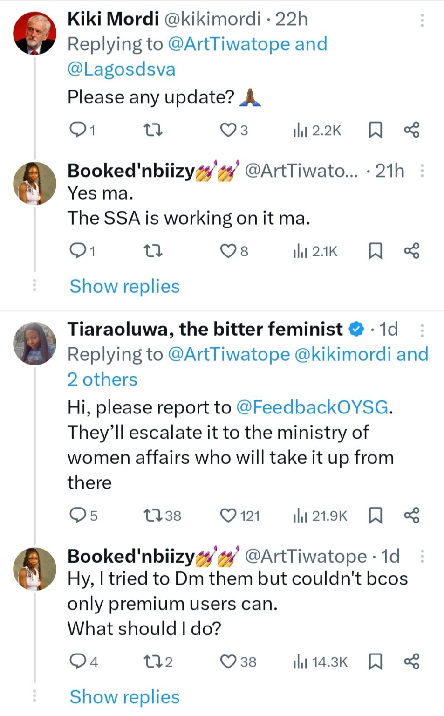This screenshot has height=716, width=444.
Task: Open the @Lagosdsva mention link
Action: 122,69
